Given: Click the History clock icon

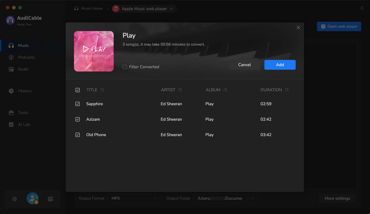Looking at the screenshot, I should click(x=11, y=91).
